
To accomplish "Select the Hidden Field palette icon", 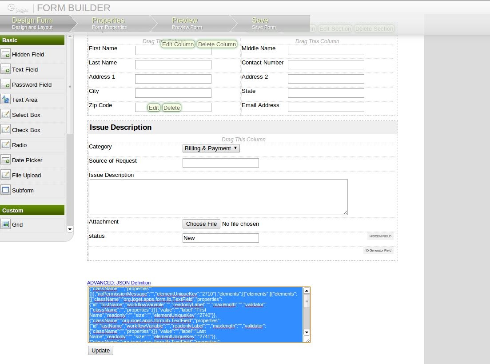I will coord(6,55).
